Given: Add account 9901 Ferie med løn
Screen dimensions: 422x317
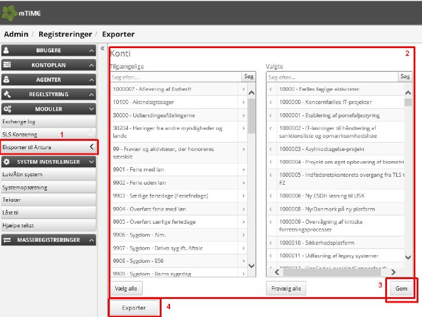Looking at the screenshot, I should [x=243, y=170].
